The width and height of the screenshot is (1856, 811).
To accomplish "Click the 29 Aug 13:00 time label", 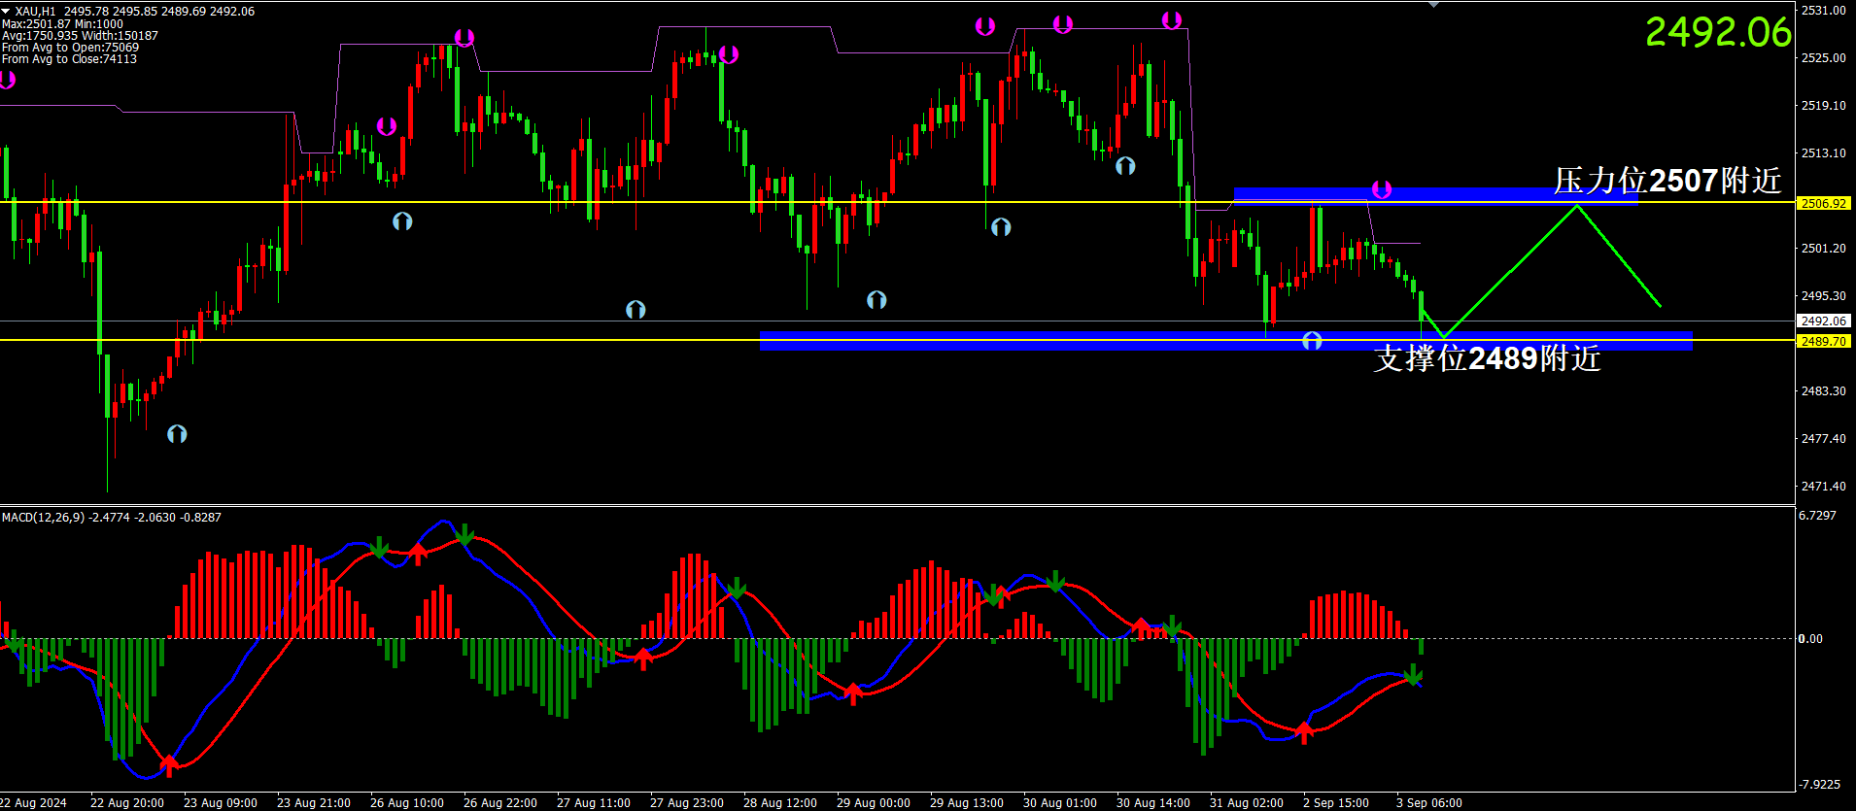I will (x=967, y=802).
